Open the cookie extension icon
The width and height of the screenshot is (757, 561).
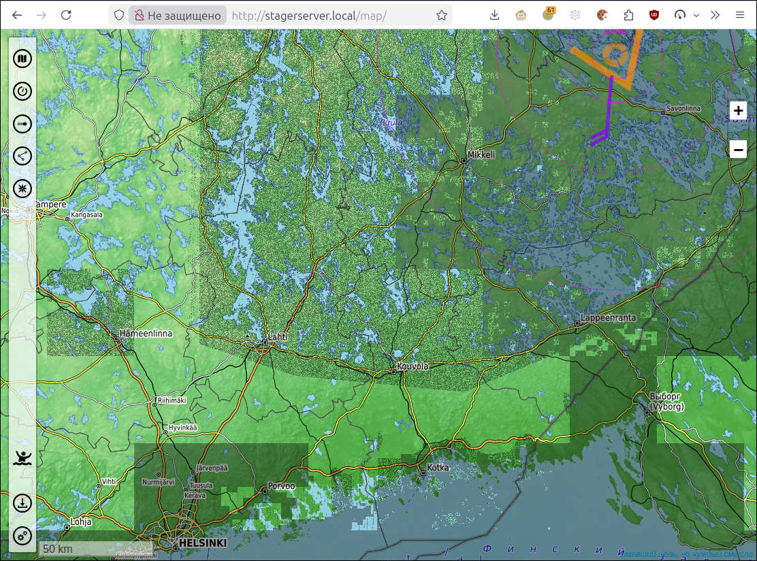[602, 15]
